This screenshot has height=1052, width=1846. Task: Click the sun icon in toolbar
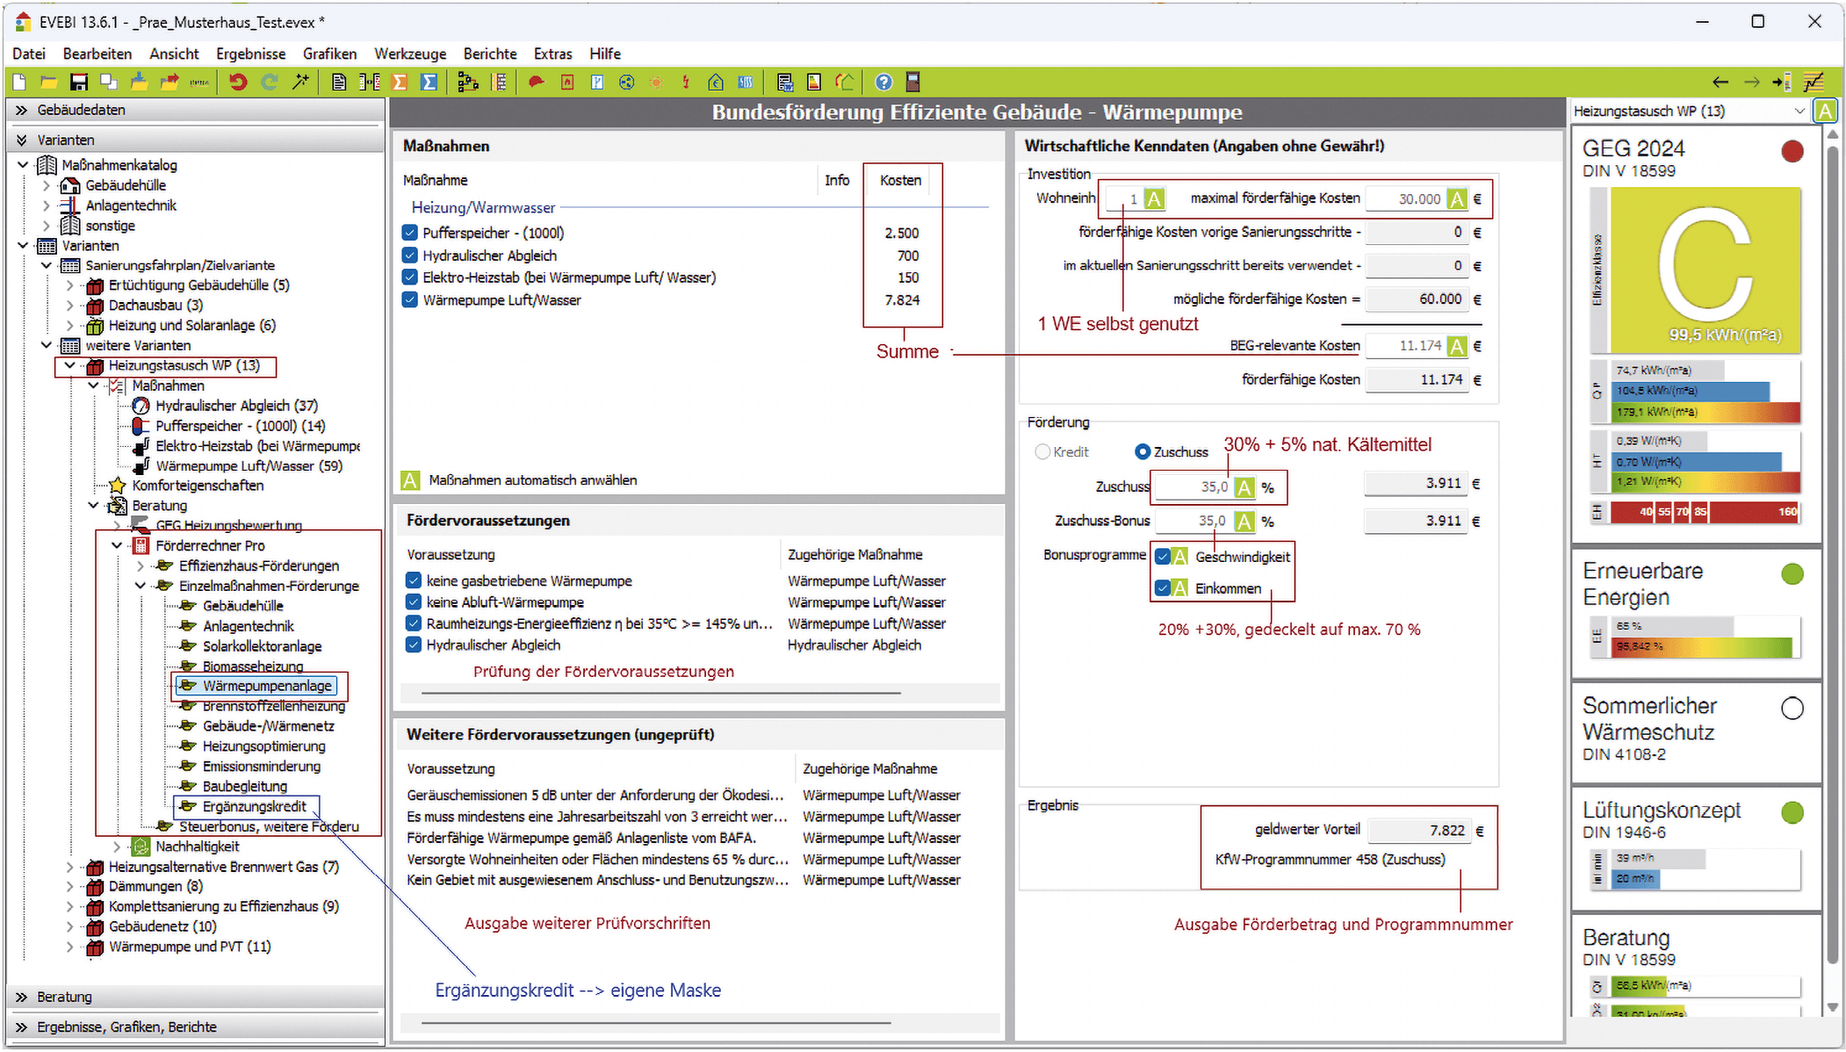656,83
